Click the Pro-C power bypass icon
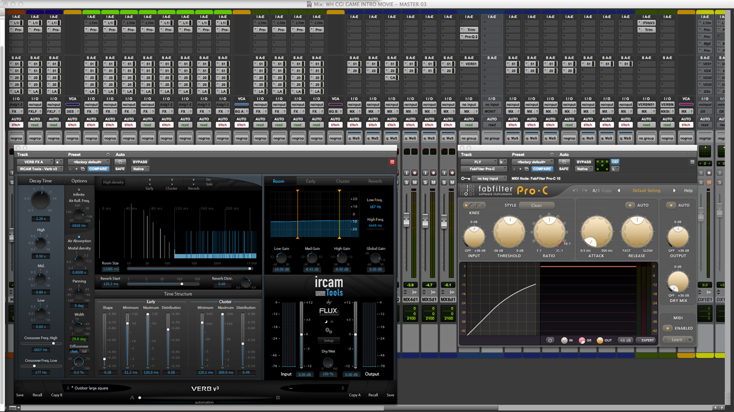Screen dimensions: 734x412 click(x=550, y=340)
